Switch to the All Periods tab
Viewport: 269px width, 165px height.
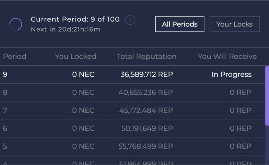[180, 24]
